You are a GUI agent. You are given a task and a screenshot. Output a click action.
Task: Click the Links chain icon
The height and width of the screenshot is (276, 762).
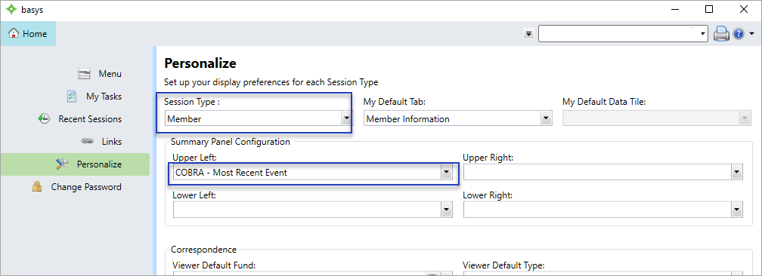click(88, 142)
